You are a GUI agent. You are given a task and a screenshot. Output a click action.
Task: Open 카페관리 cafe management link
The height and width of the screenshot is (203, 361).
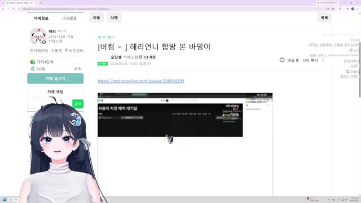click(x=39, y=51)
